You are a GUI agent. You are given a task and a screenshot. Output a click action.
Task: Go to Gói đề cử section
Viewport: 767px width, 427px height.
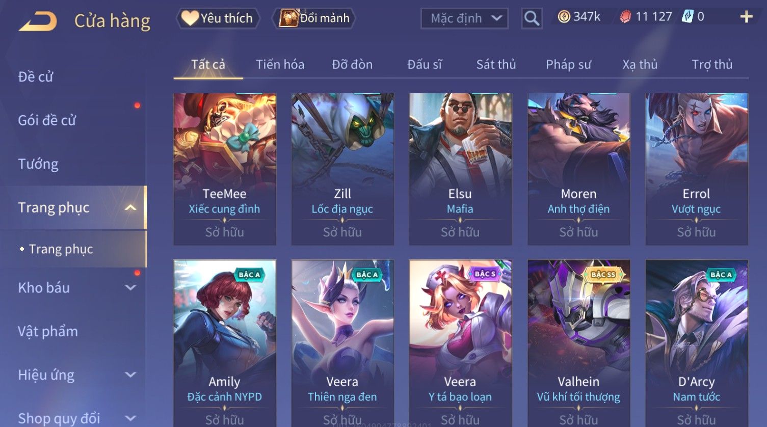47,120
